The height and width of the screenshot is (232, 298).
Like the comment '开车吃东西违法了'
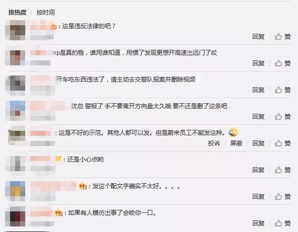click(x=282, y=90)
